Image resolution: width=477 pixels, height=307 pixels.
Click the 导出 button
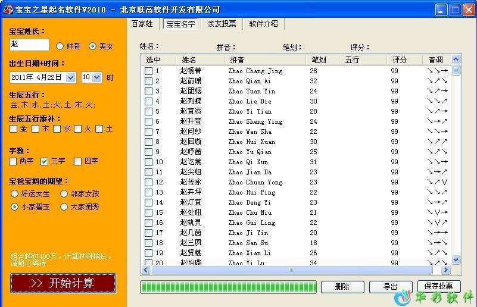coord(391,287)
